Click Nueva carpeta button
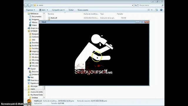The width and height of the screenshot is (188, 106). point(83,10)
